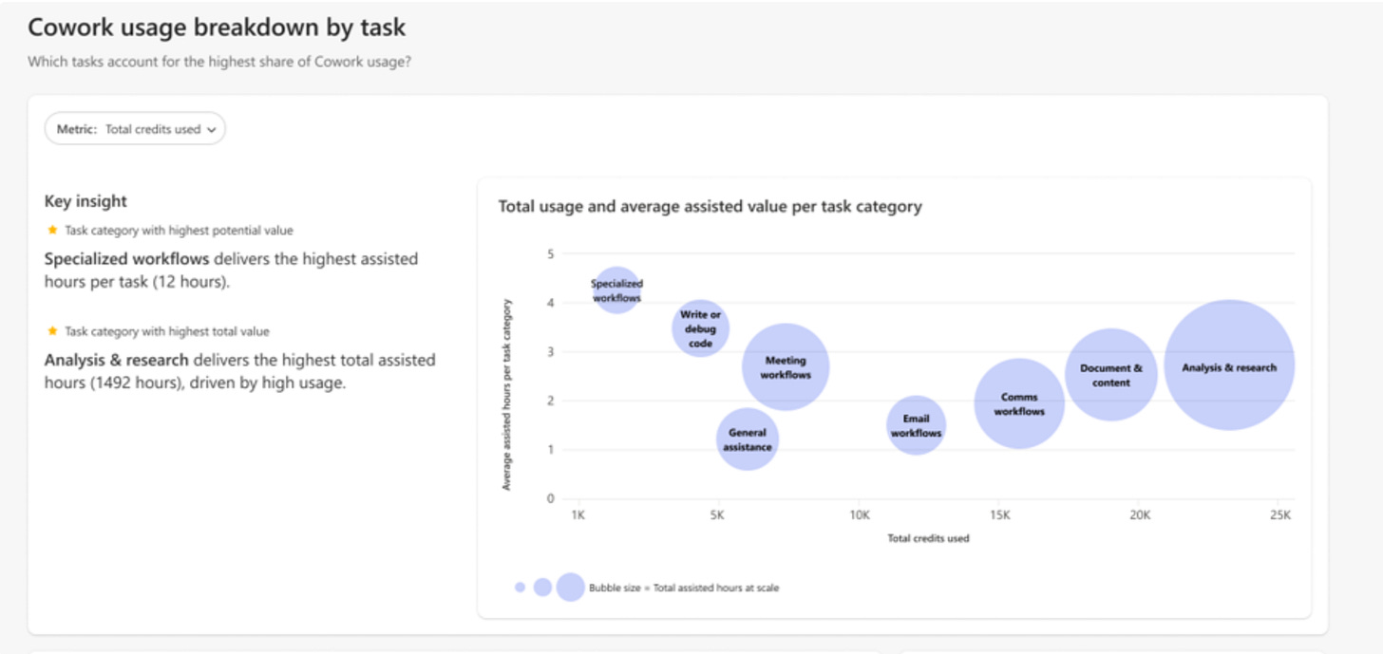Click the Meeting workflows bubble
Viewport: 1383px width, 654px height.
tap(786, 366)
